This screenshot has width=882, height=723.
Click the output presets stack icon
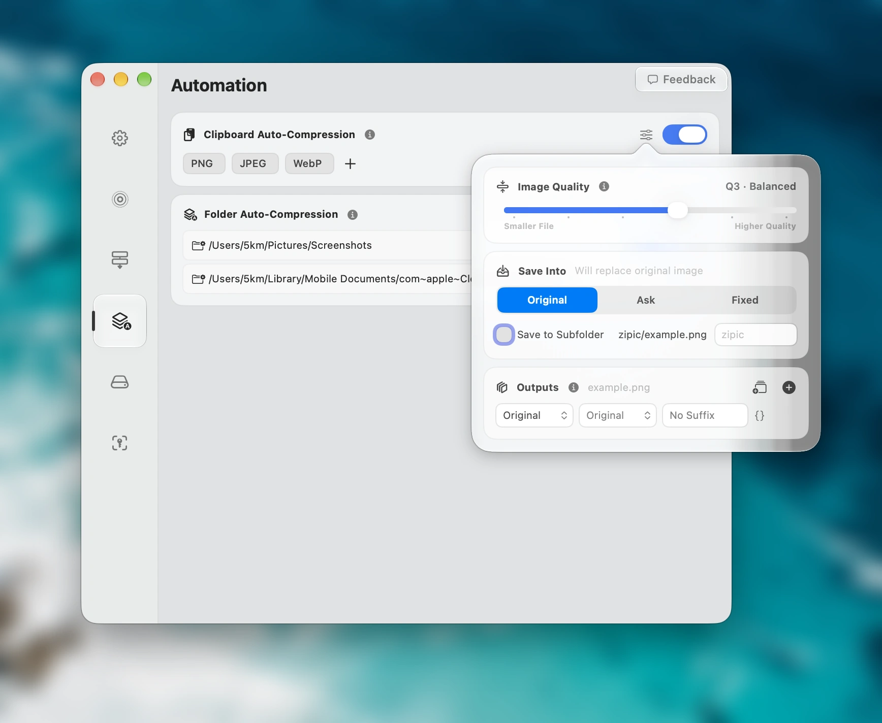pos(760,387)
